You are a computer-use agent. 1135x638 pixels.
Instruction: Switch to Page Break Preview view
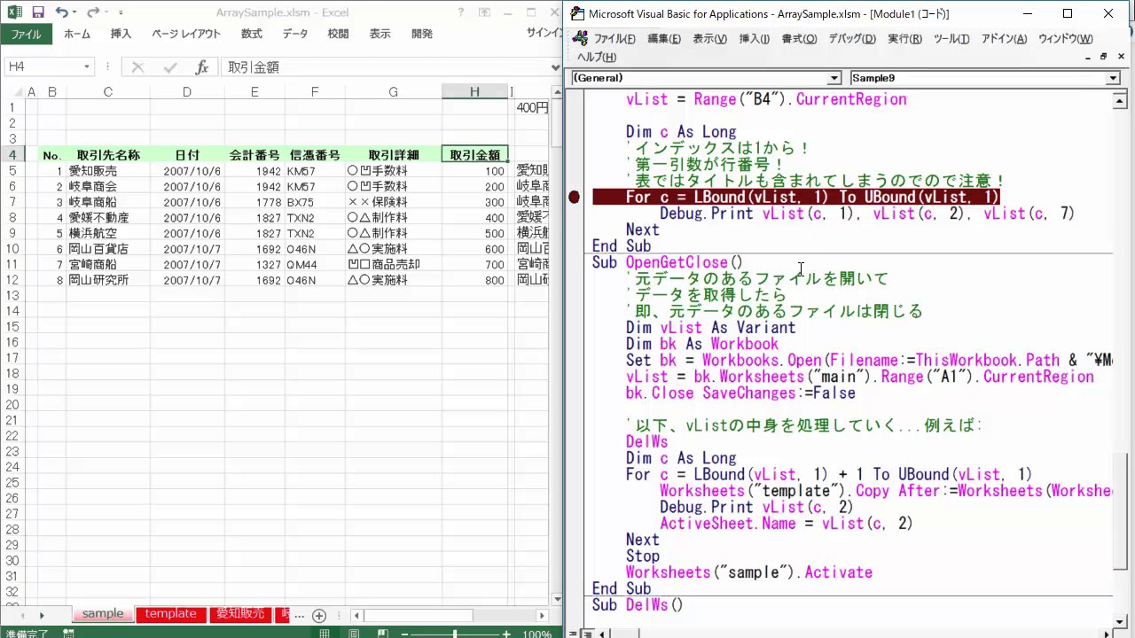tap(381, 634)
